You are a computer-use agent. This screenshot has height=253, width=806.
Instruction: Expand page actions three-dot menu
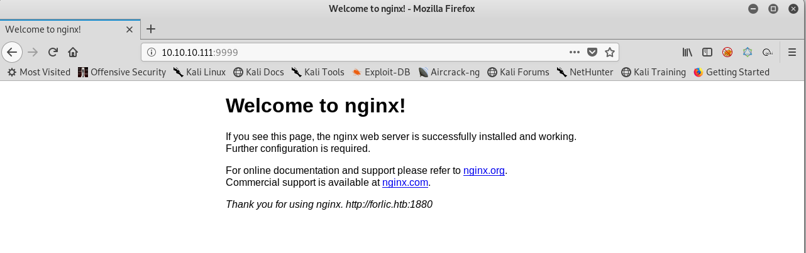(574, 52)
